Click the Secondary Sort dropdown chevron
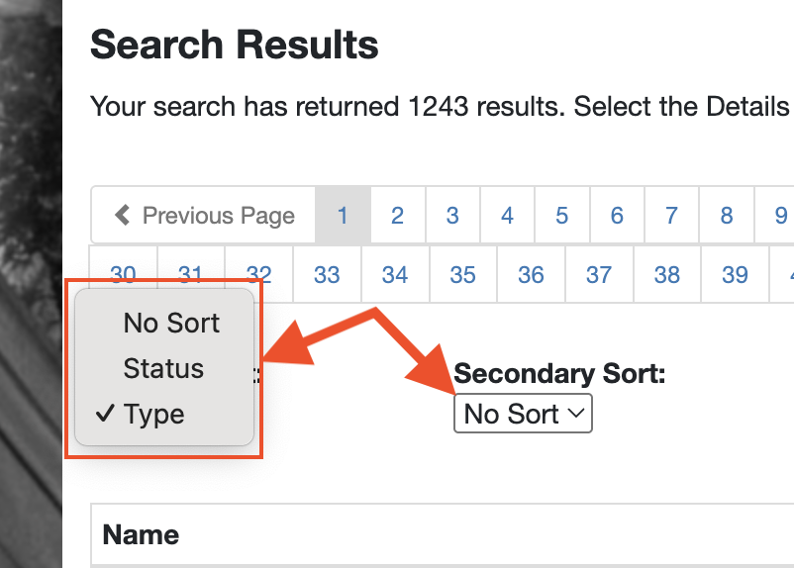The height and width of the screenshot is (568, 794). [x=576, y=413]
